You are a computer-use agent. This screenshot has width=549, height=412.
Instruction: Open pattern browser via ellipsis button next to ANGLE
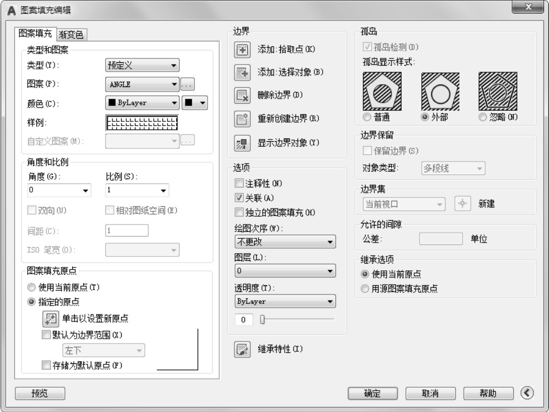(x=187, y=84)
